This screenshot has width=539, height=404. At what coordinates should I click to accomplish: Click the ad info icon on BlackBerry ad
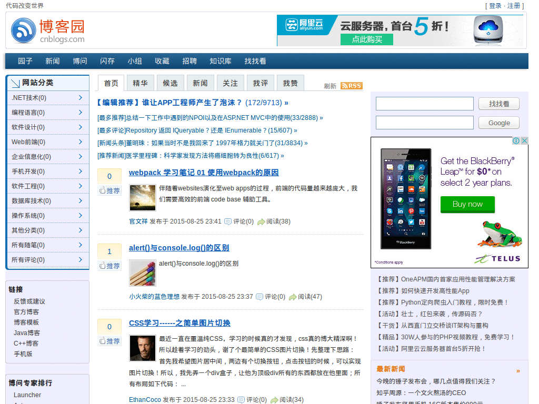(516, 140)
